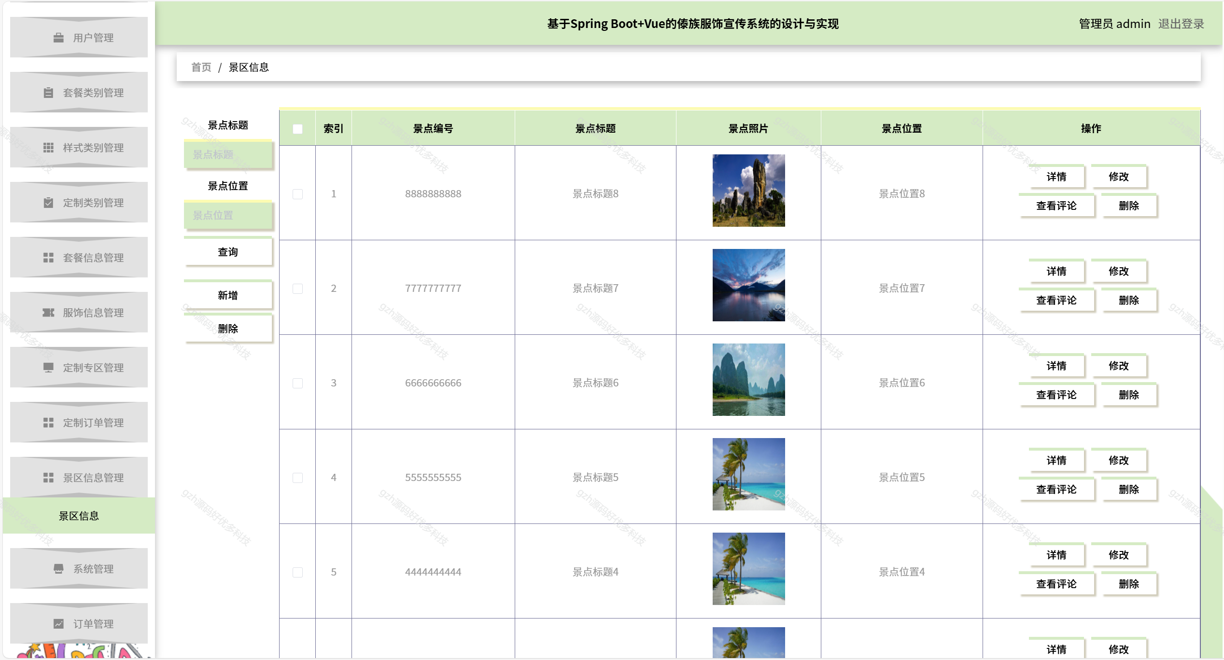
Task: Check the row with 景点标题5
Action: 297,478
